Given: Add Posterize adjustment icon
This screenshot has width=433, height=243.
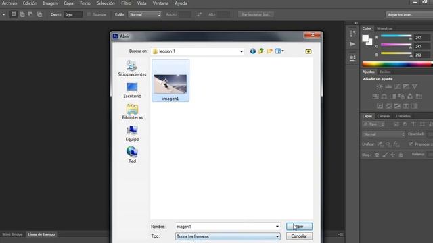Looking at the screenshot, I should tap(388, 106).
